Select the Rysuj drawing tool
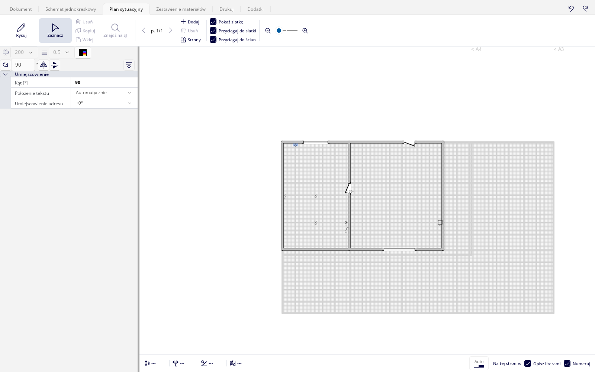This screenshot has height=372, width=595. pos(21,31)
